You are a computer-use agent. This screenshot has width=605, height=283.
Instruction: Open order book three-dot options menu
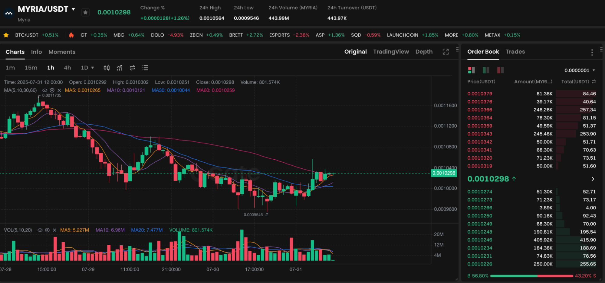(x=592, y=52)
